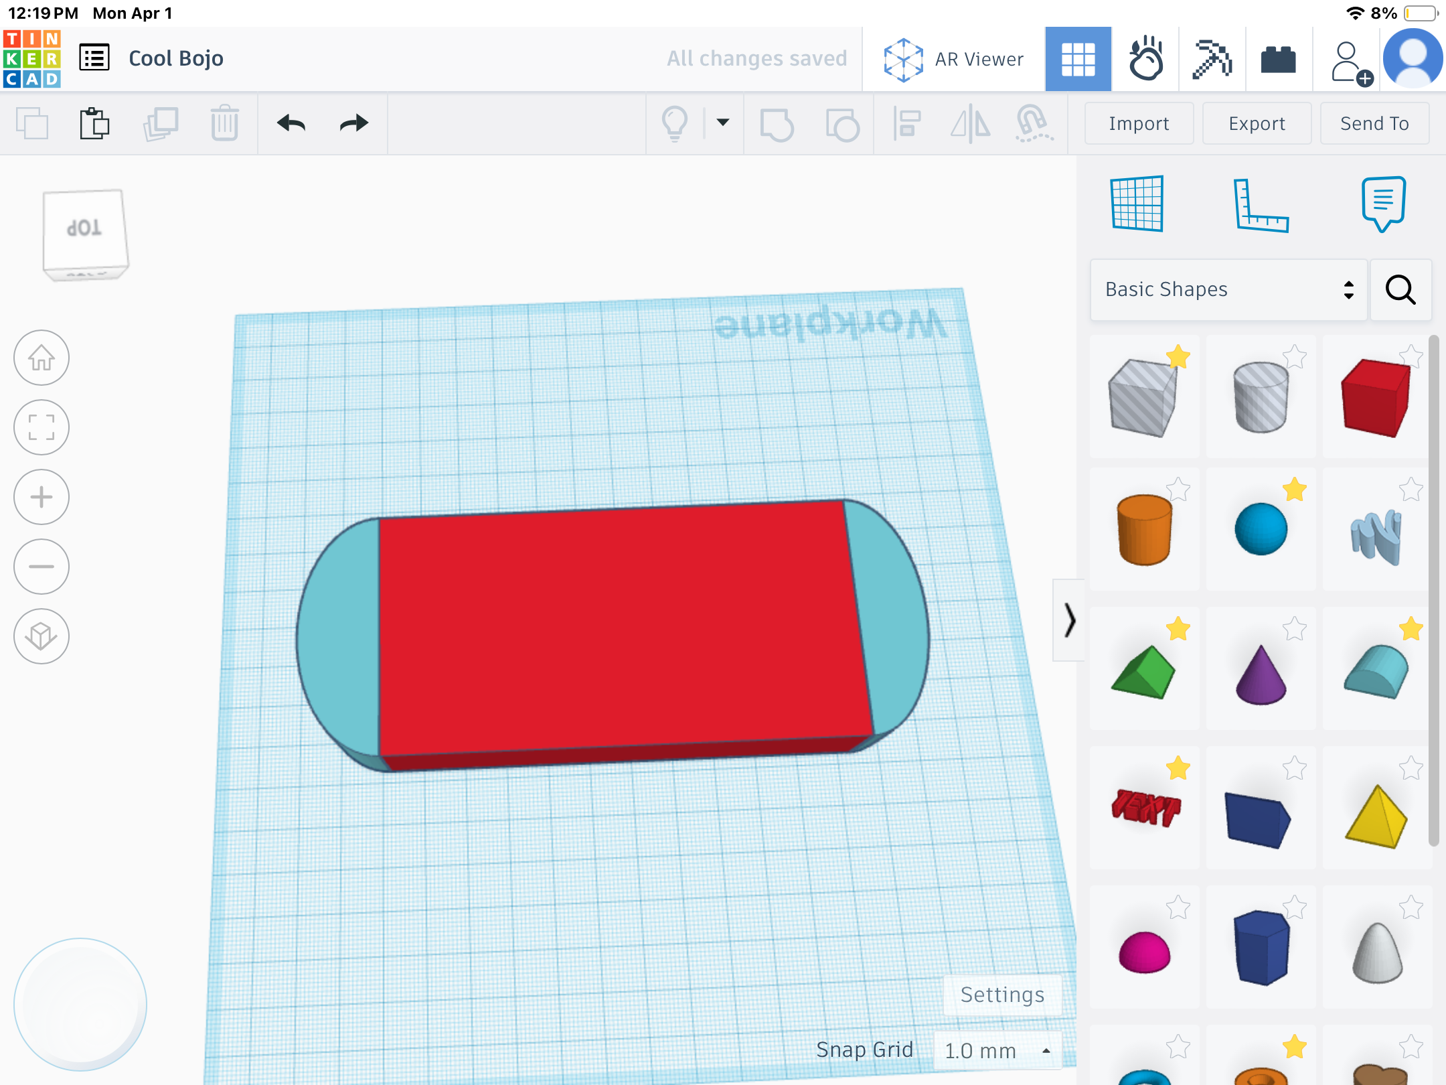Image resolution: width=1446 pixels, height=1085 pixels.
Task: Click the Home view button
Action: tap(42, 358)
